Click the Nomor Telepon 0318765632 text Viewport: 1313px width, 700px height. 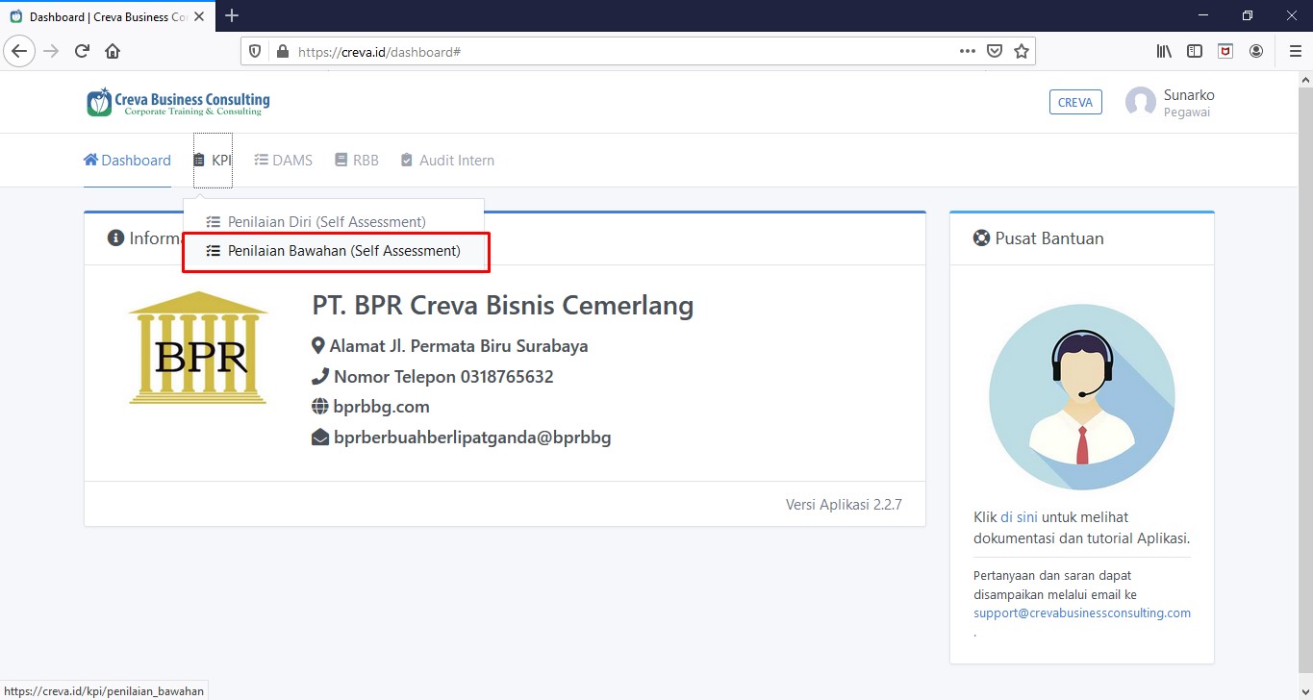tap(443, 377)
